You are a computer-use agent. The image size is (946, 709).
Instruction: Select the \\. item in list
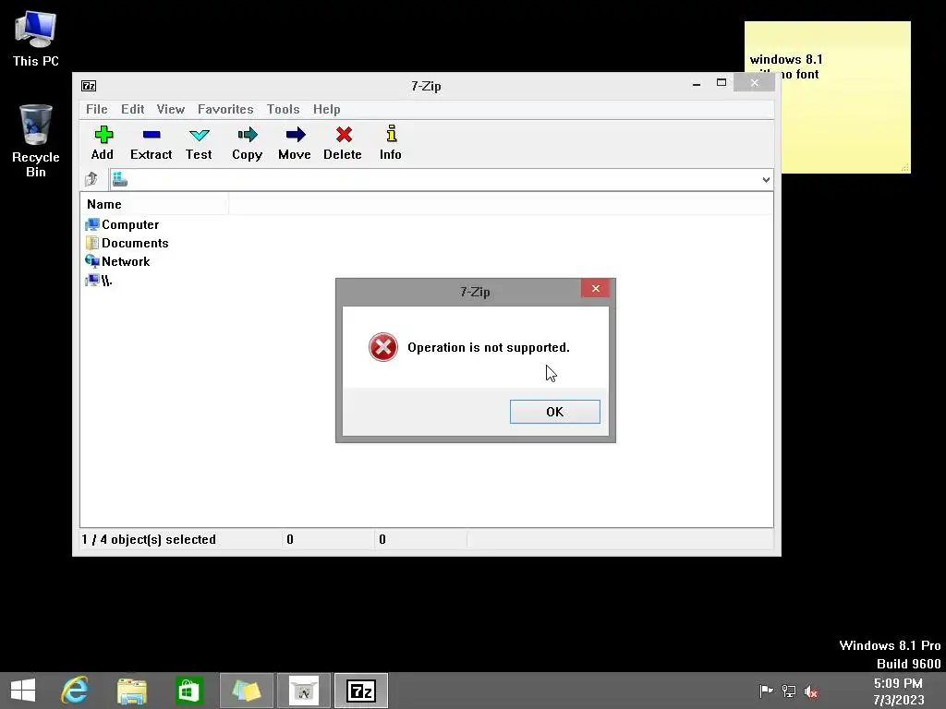coord(99,281)
